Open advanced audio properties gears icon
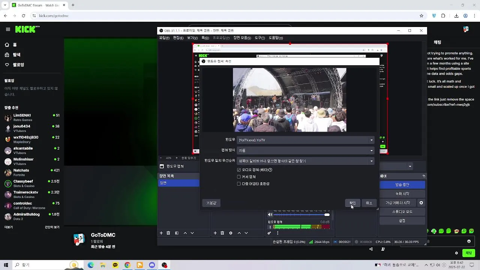The height and width of the screenshot is (270, 480). 269,233
